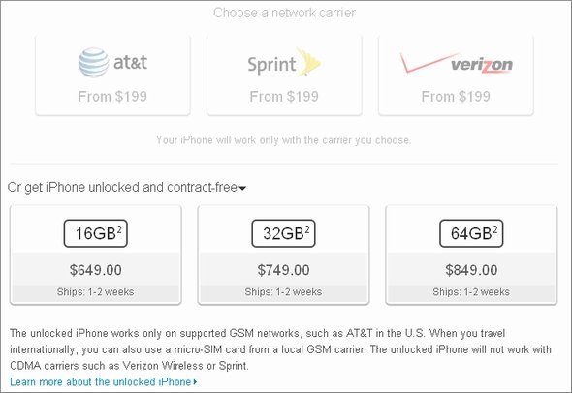
Task: Select the 64GB storage badge
Action: (471, 233)
